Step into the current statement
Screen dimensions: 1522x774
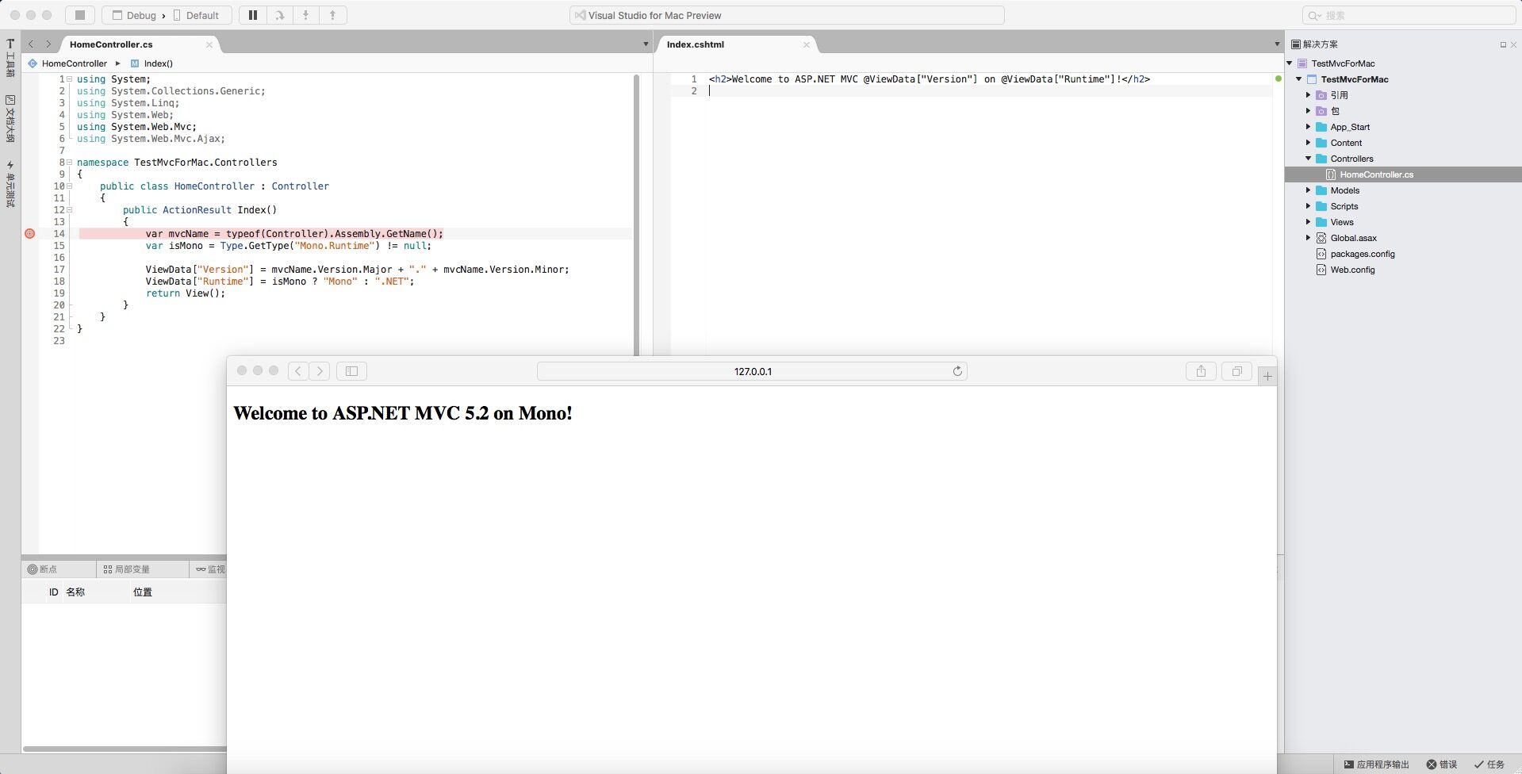tap(306, 15)
